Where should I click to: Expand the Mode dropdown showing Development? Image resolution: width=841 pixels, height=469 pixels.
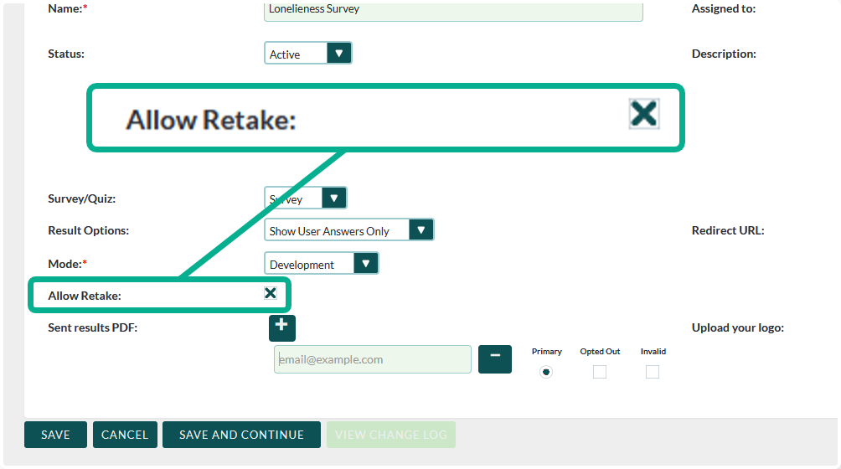[321, 264]
